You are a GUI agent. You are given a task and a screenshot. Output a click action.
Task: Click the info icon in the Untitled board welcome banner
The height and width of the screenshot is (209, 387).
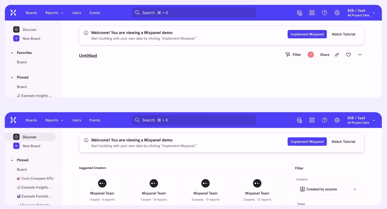86,33
